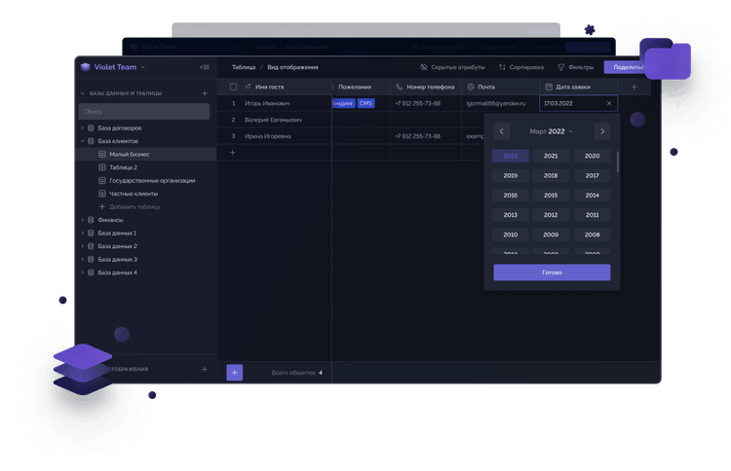
Task: Click the 'Поиск' search field
Action: click(144, 112)
